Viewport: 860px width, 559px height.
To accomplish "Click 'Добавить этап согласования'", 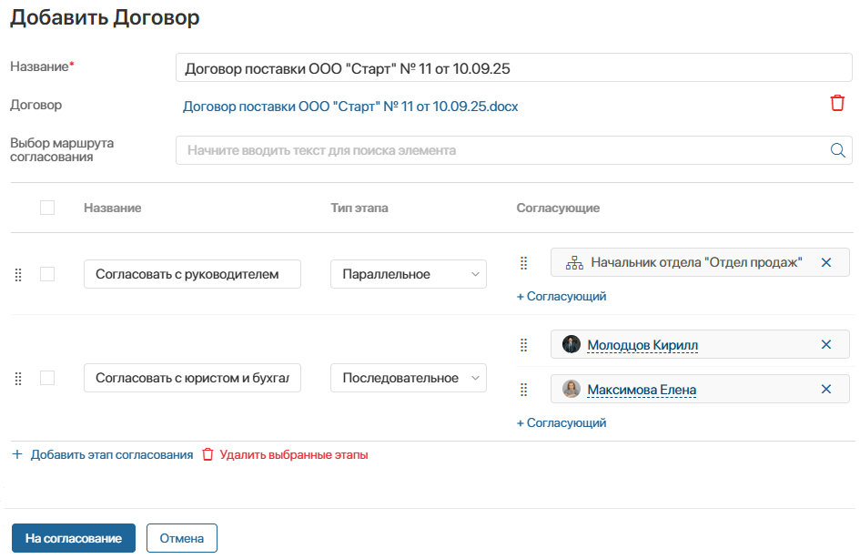I will 112,455.
